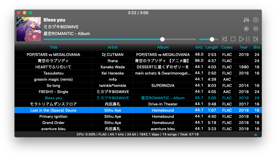Click artist Kei Haneoka cell
Image resolution: width=276 pixels, height=157 pixels.
pos(113,73)
